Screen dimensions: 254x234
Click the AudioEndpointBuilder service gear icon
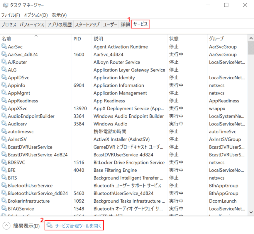[4, 116]
